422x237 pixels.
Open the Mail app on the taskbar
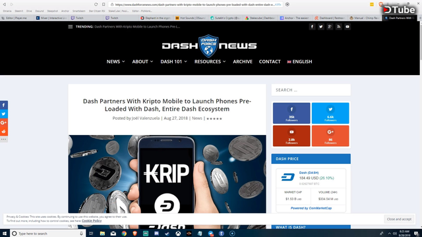(x=113, y=234)
